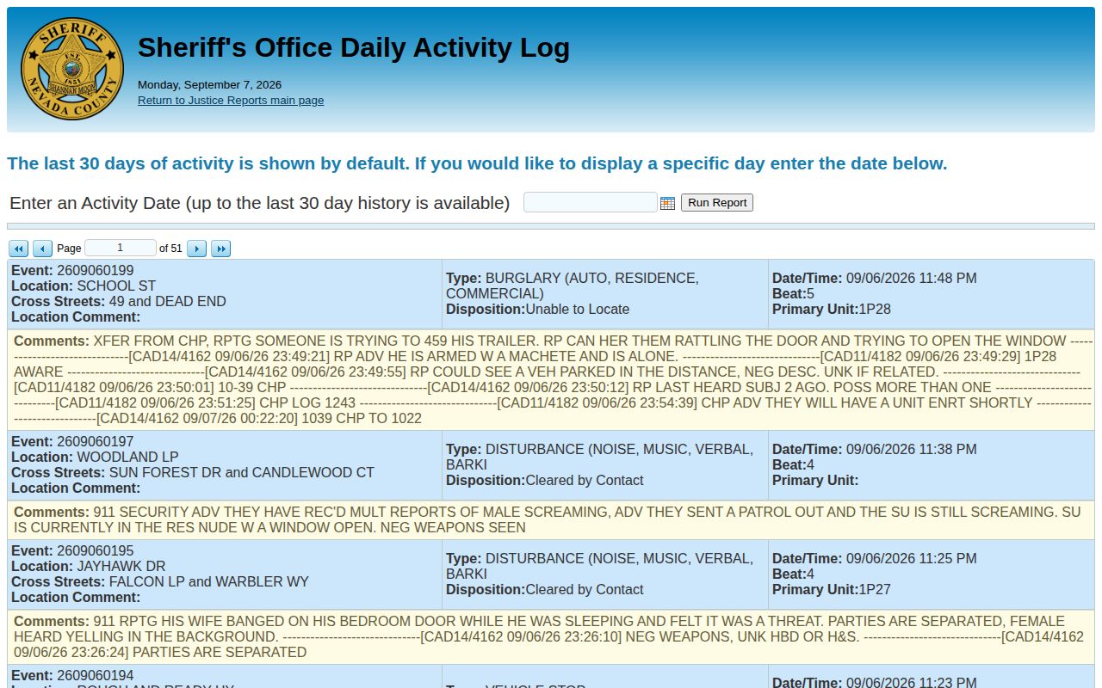This screenshot has height=688, width=1102.
Task: Click the date/time 09/06/2026 11:25 PM
Action: [x=912, y=559]
